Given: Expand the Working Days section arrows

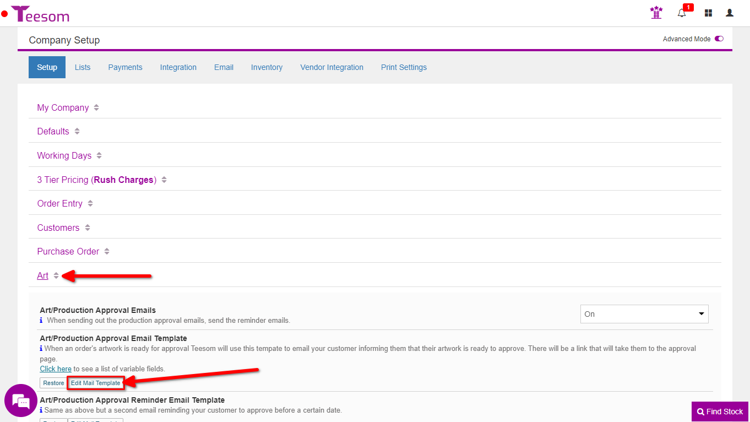Looking at the screenshot, I should pos(99,156).
